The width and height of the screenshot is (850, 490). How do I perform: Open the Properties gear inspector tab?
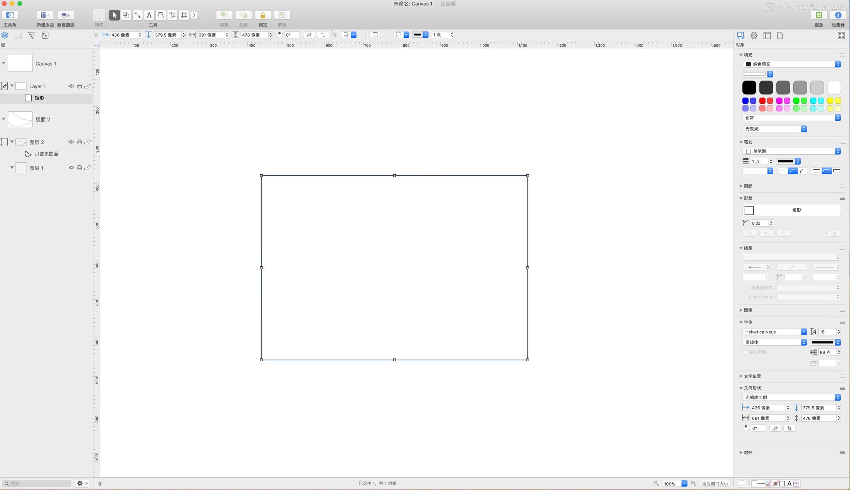pyautogui.click(x=754, y=35)
